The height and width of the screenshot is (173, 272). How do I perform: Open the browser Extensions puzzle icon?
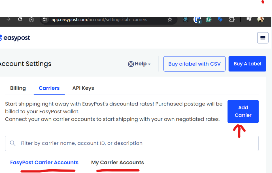tap(232, 20)
